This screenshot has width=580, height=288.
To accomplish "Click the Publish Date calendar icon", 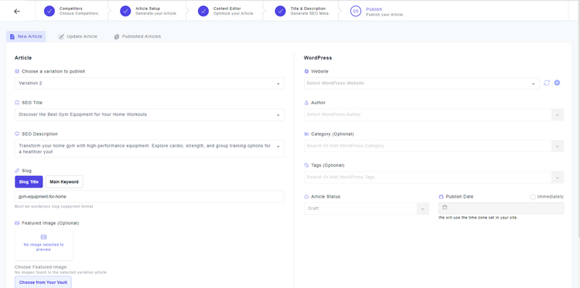I will coord(445,208).
